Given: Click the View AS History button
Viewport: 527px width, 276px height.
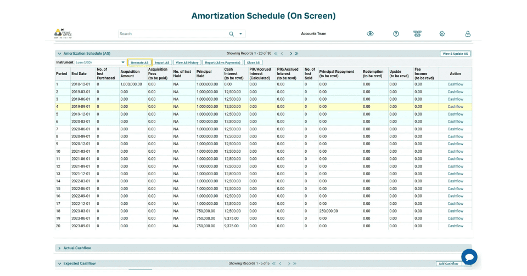Looking at the screenshot, I should tap(187, 62).
